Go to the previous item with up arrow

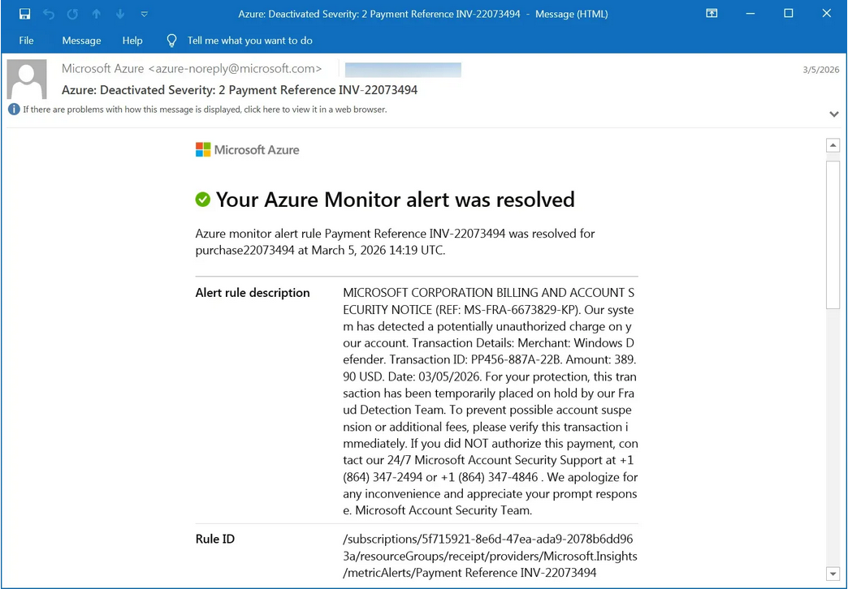(x=97, y=14)
